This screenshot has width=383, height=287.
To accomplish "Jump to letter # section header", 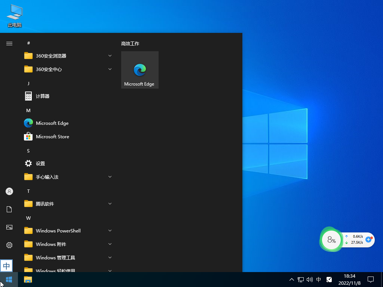I will pyautogui.click(x=28, y=43).
